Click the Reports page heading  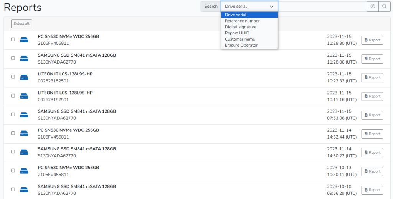point(23,7)
